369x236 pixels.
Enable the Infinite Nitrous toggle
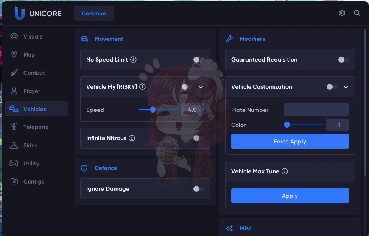(198, 138)
